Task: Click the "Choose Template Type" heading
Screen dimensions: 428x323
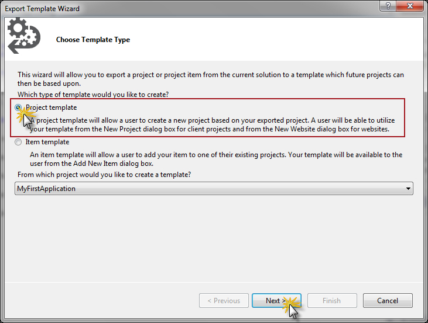Action: 93,40
